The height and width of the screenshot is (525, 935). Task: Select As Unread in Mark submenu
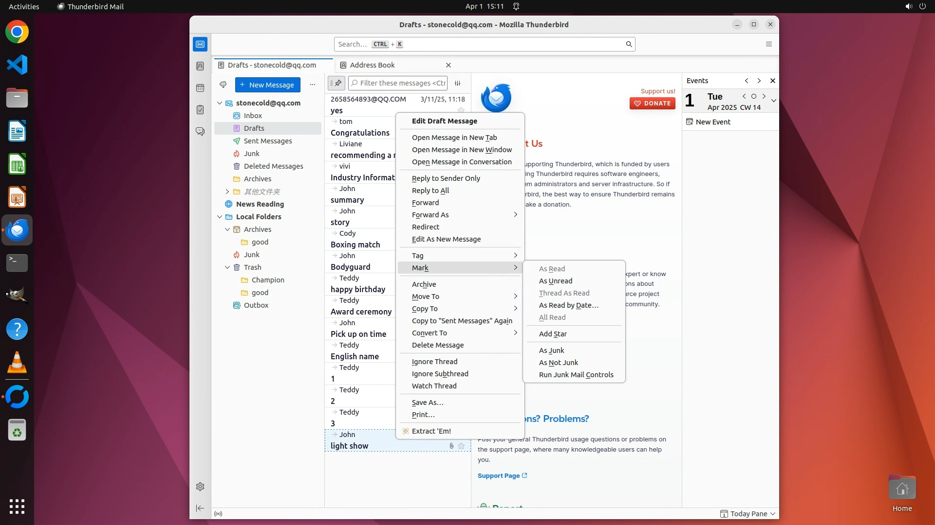tap(556, 281)
